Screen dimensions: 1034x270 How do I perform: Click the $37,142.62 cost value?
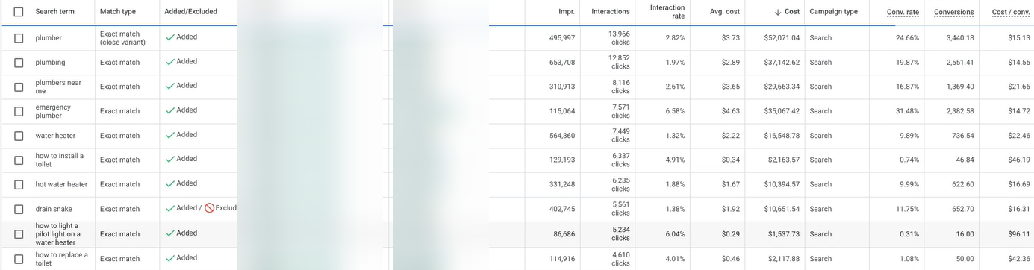point(782,63)
